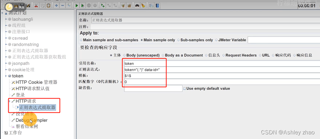The image size is (320, 139).
Task: Click the Clear All results icon
Action: (x=129, y=5)
